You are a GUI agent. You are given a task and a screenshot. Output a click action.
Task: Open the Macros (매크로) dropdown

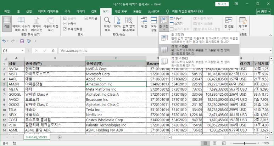243,24
